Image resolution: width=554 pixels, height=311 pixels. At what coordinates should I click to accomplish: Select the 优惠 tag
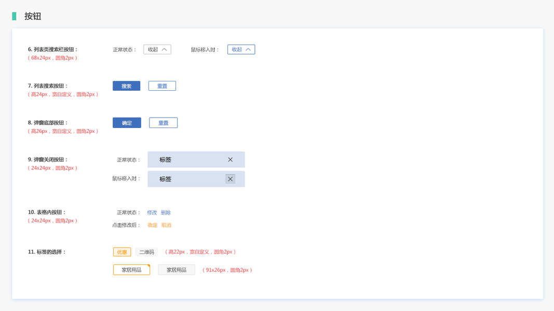122,252
